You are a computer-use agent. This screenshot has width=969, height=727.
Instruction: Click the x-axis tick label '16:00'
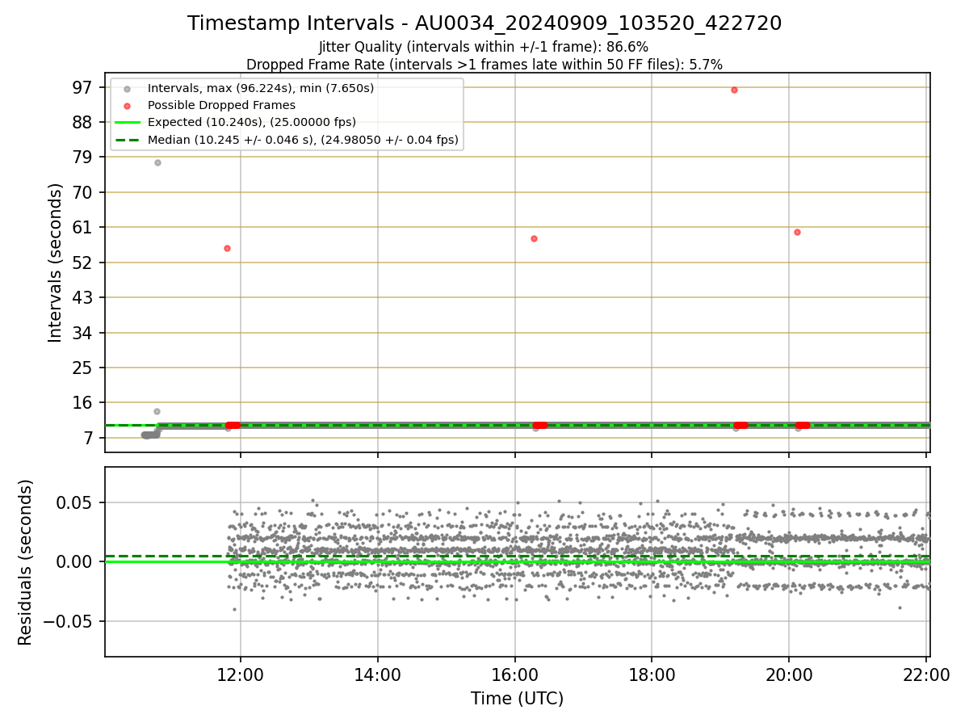click(515, 674)
